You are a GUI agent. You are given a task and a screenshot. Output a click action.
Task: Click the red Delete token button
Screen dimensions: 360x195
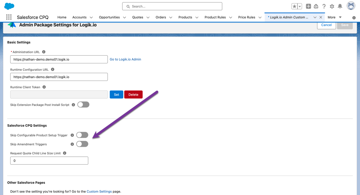click(133, 95)
